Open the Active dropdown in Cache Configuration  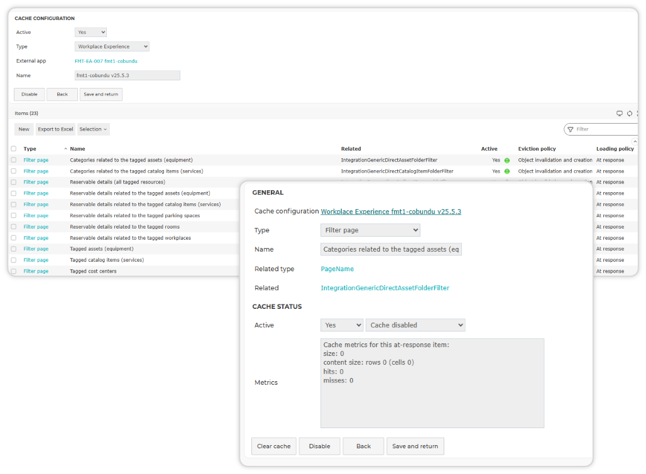tap(90, 32)
